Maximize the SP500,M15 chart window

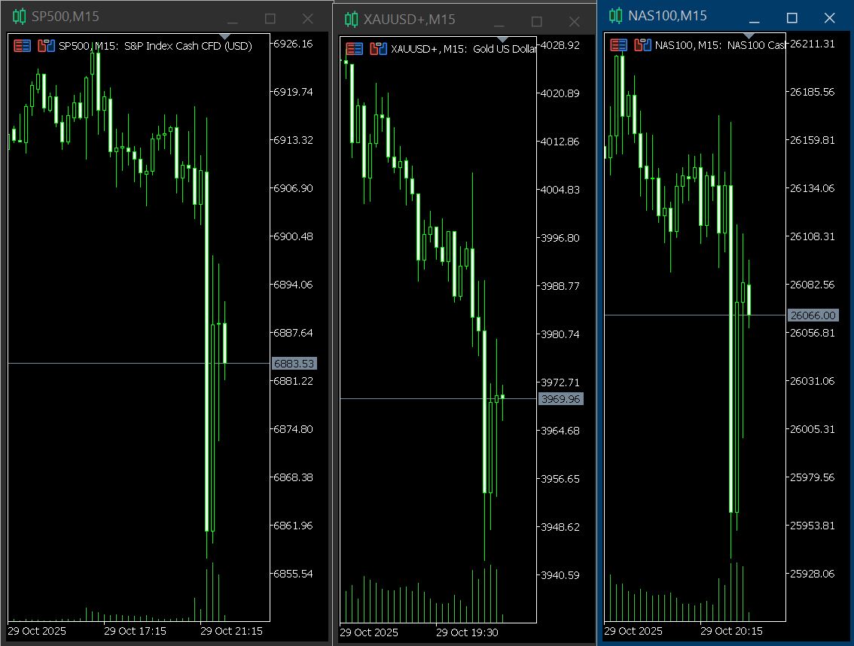coord(270,19)
